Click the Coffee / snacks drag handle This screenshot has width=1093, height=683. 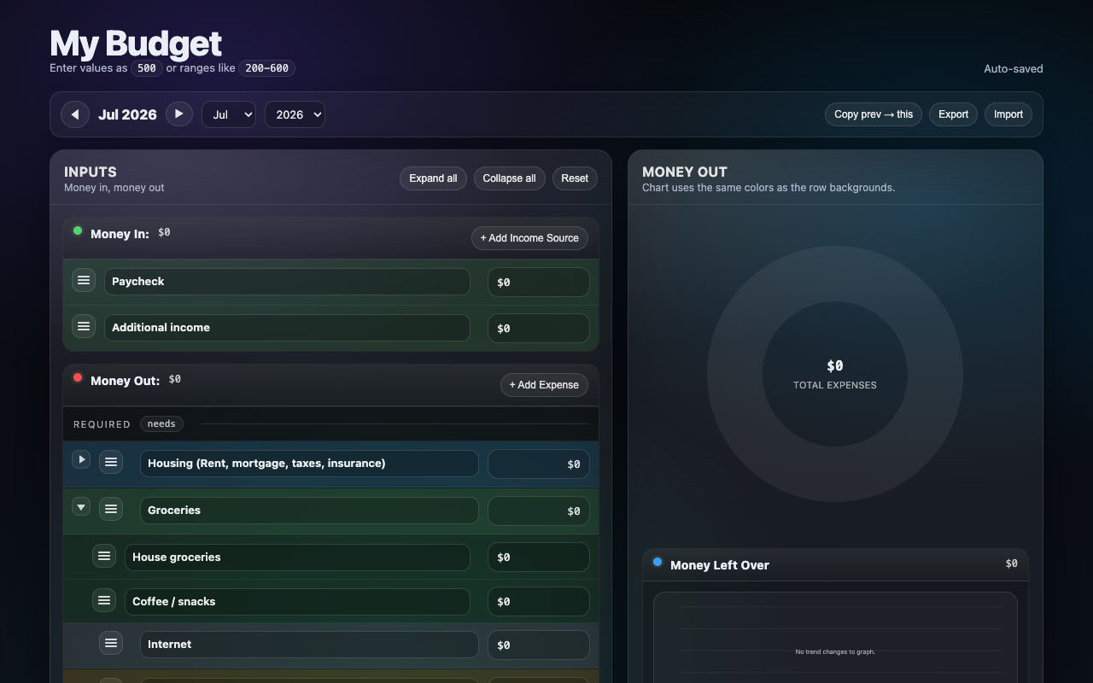tap(104, 600)
